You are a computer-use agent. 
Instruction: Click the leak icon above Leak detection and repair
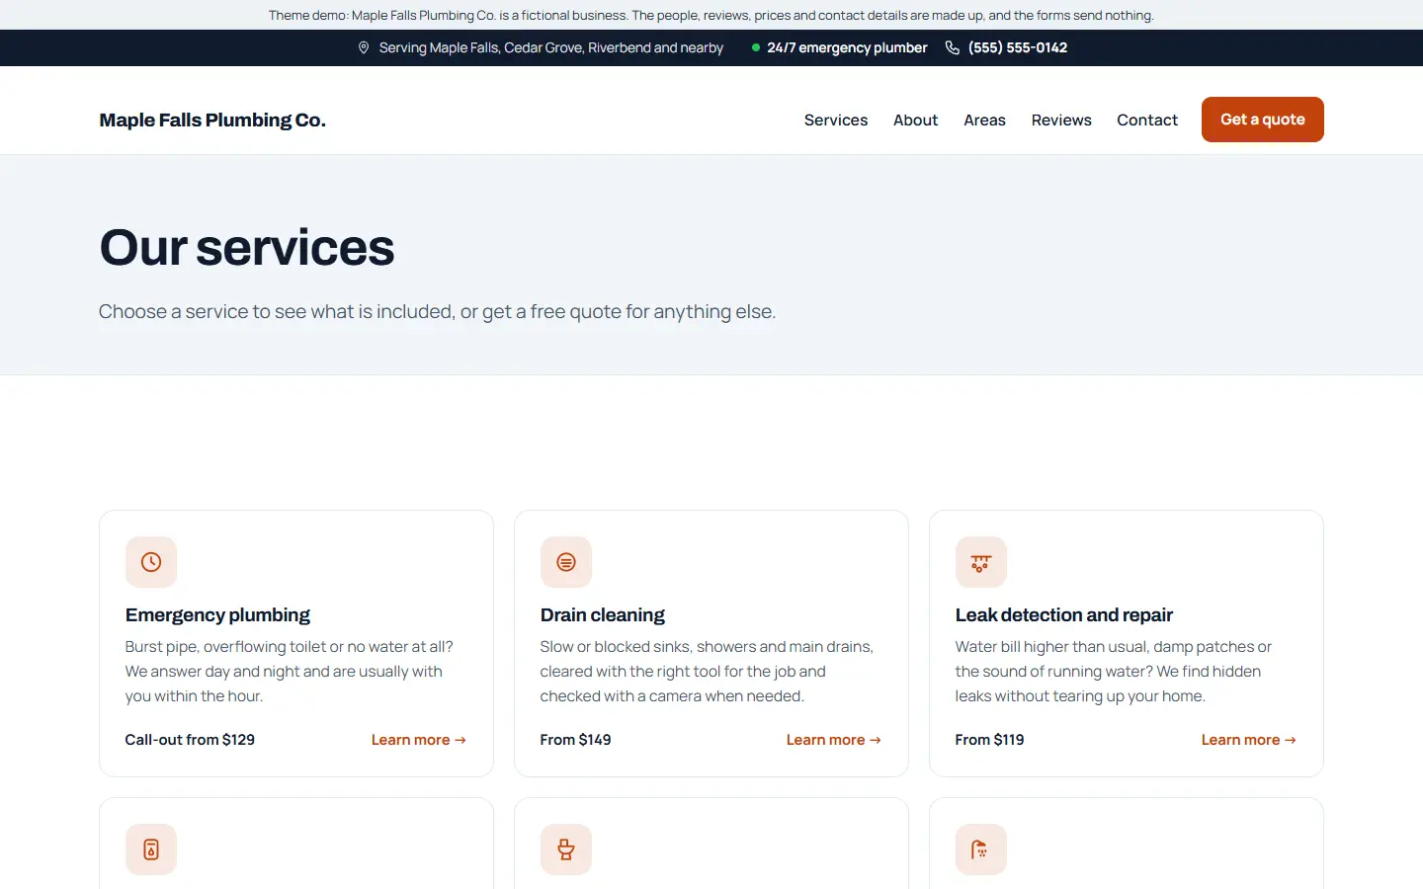click(981, 562)
